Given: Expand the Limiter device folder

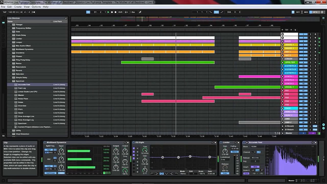Looking at the screenshot, I should point(11,39).
